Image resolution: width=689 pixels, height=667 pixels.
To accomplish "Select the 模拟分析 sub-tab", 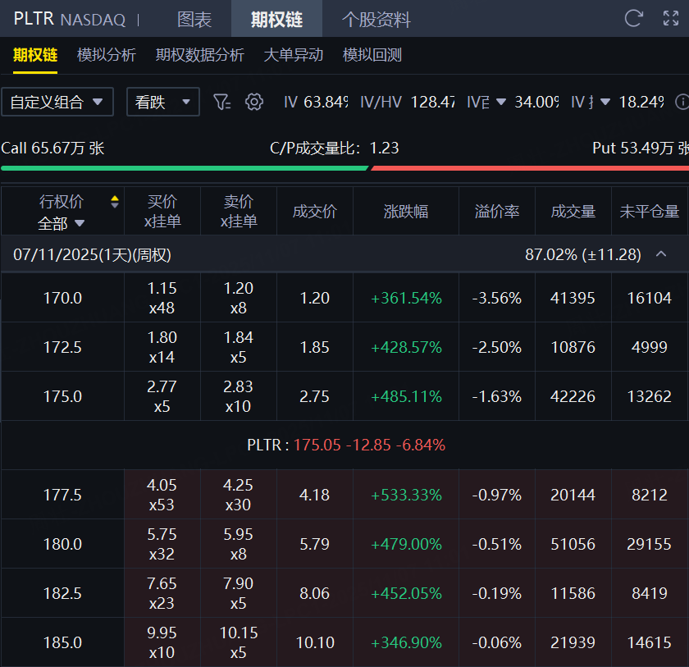I will point(107,55).
